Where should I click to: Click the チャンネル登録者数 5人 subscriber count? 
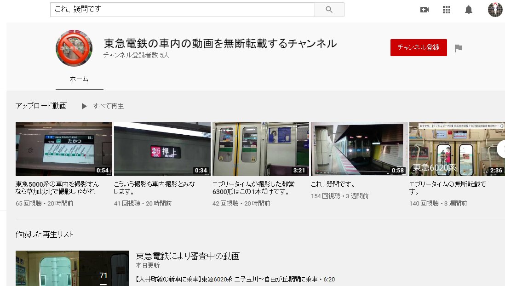(136, 55)
